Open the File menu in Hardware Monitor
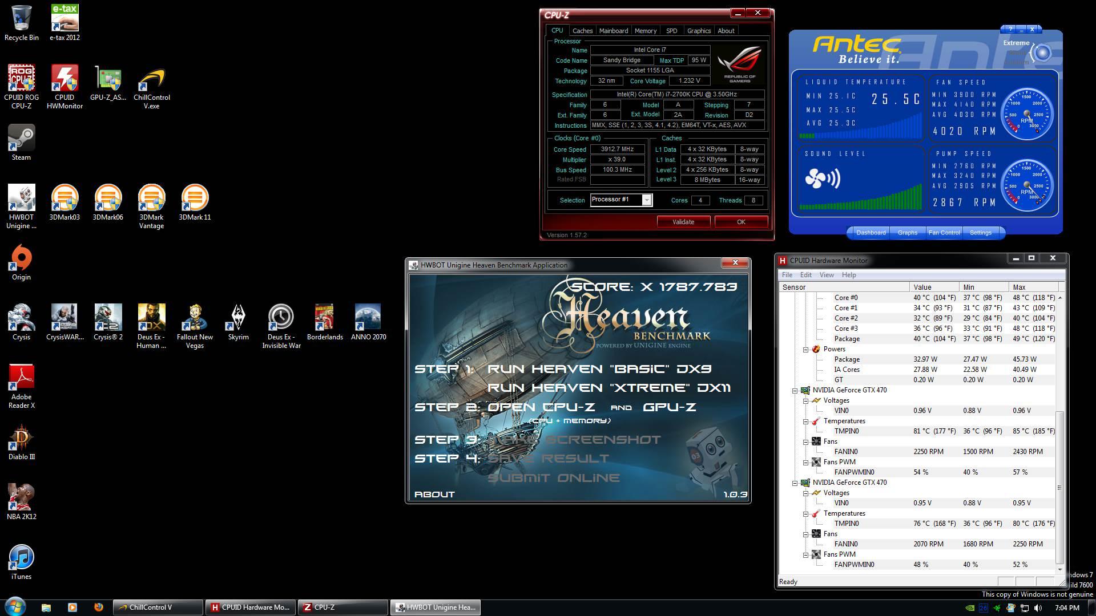Viewport: 1096px width, 616px height. pyautogui.click(x=787, y=275)
